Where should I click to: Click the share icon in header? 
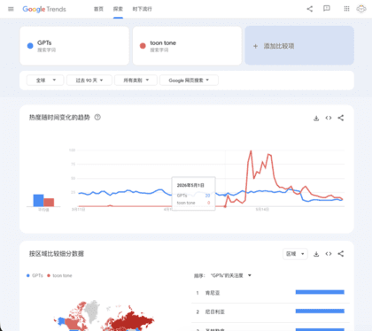click(310, 9)
